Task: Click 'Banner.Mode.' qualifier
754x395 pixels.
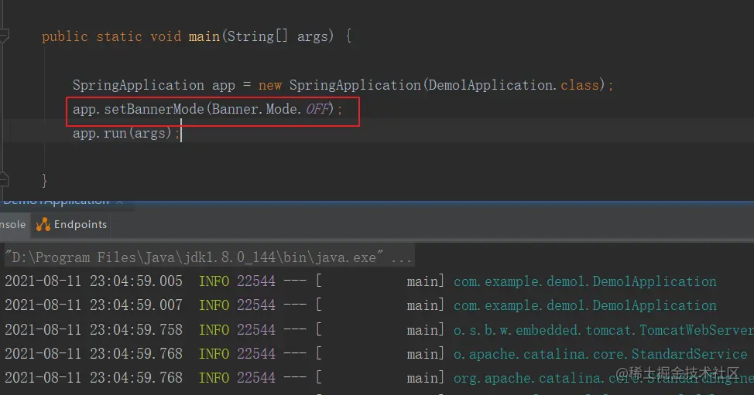Action: click(x=257, y=110)
